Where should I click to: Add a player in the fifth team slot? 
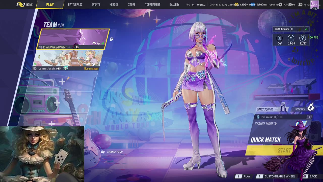click(52, 123)
